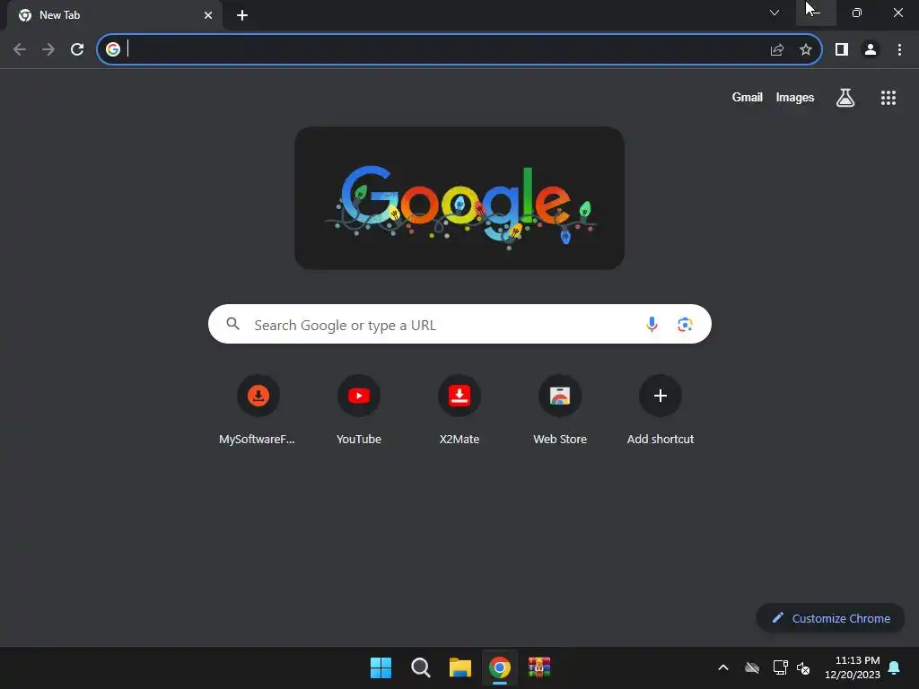The width and height of the screenshot is (919, 689).
Task: Click the Add shortcut plus tile
Action: tap(661, 410)
